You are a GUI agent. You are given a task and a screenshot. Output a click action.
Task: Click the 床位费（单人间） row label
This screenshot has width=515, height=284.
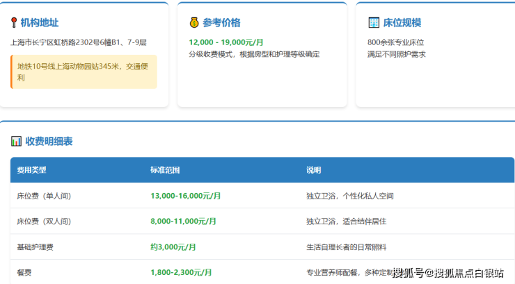[x=44, y=196]
